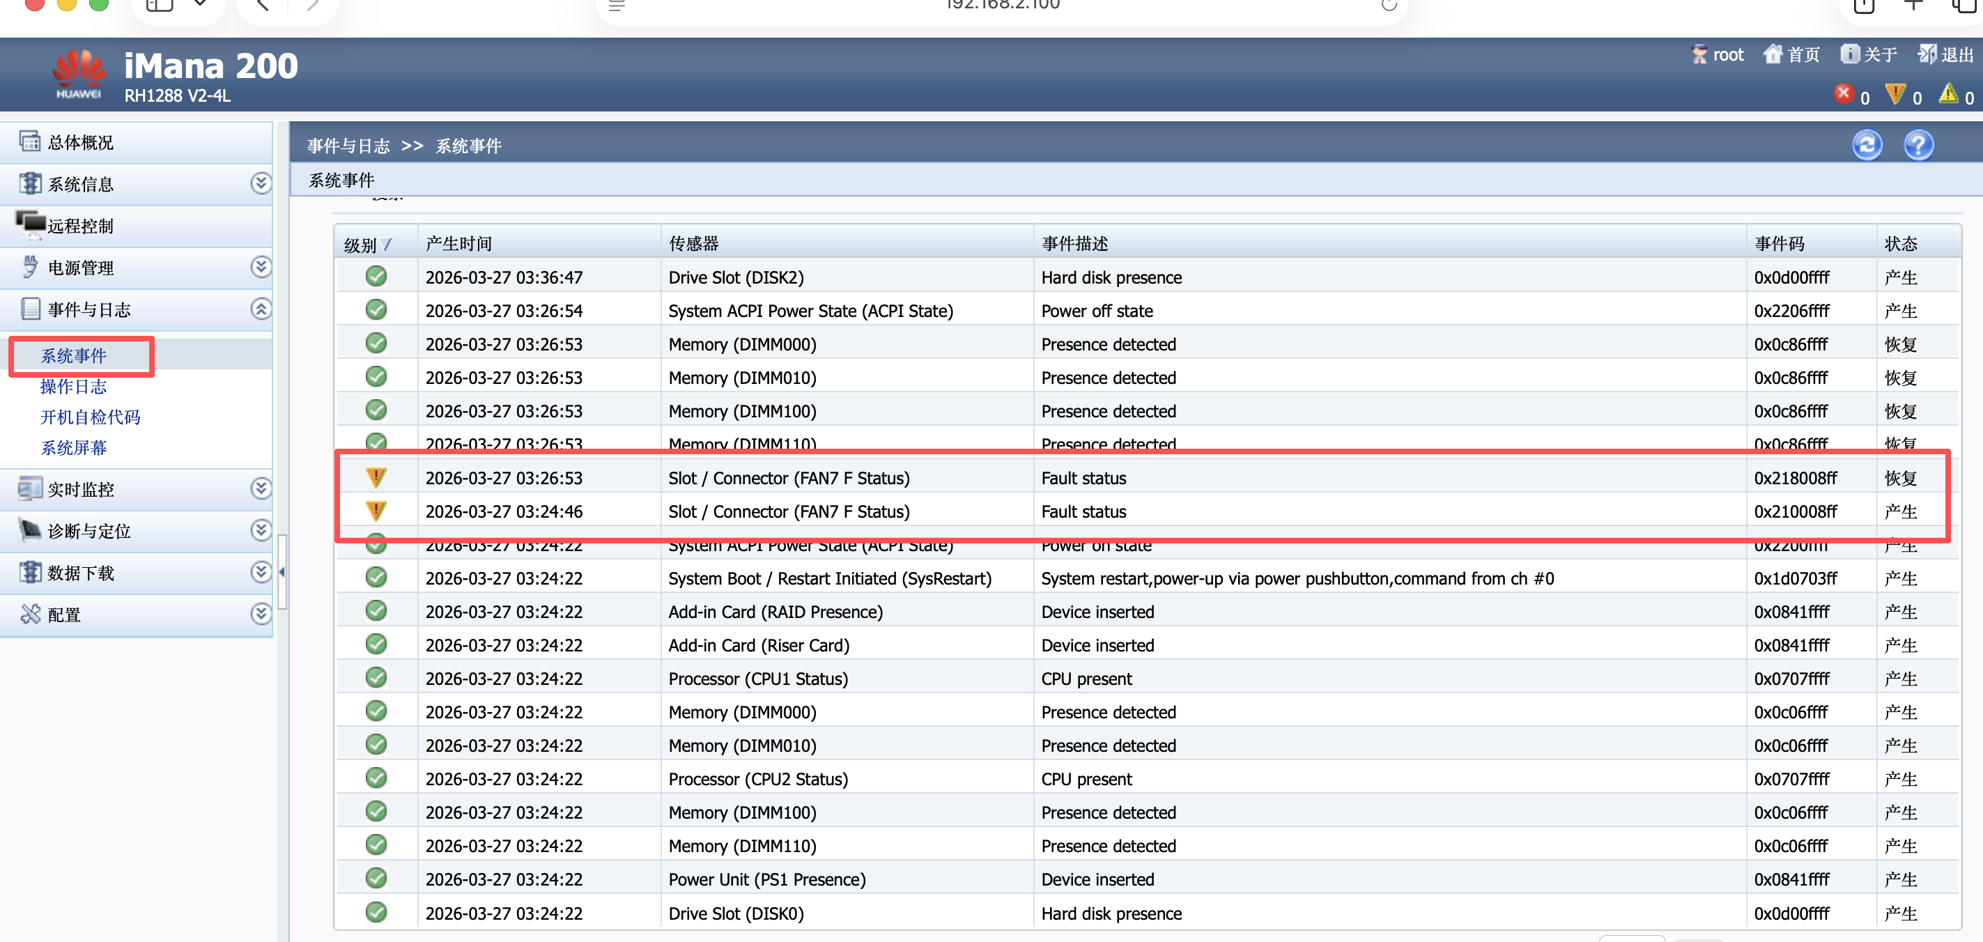The width and height of the screenshot is (1983, 942).
Task: Click the orange major alarm counter icon
Action: click(x=1895, y=94)
